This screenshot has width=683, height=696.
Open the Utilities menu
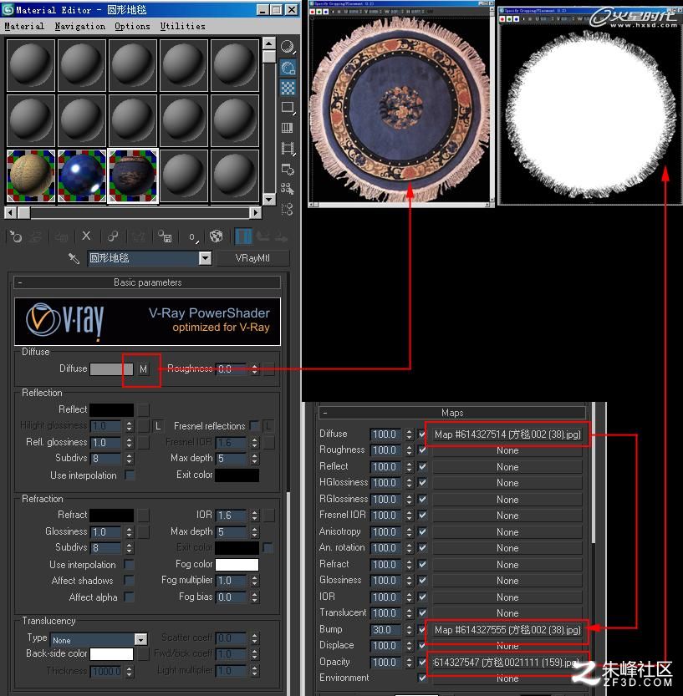[x=182, y=26]
